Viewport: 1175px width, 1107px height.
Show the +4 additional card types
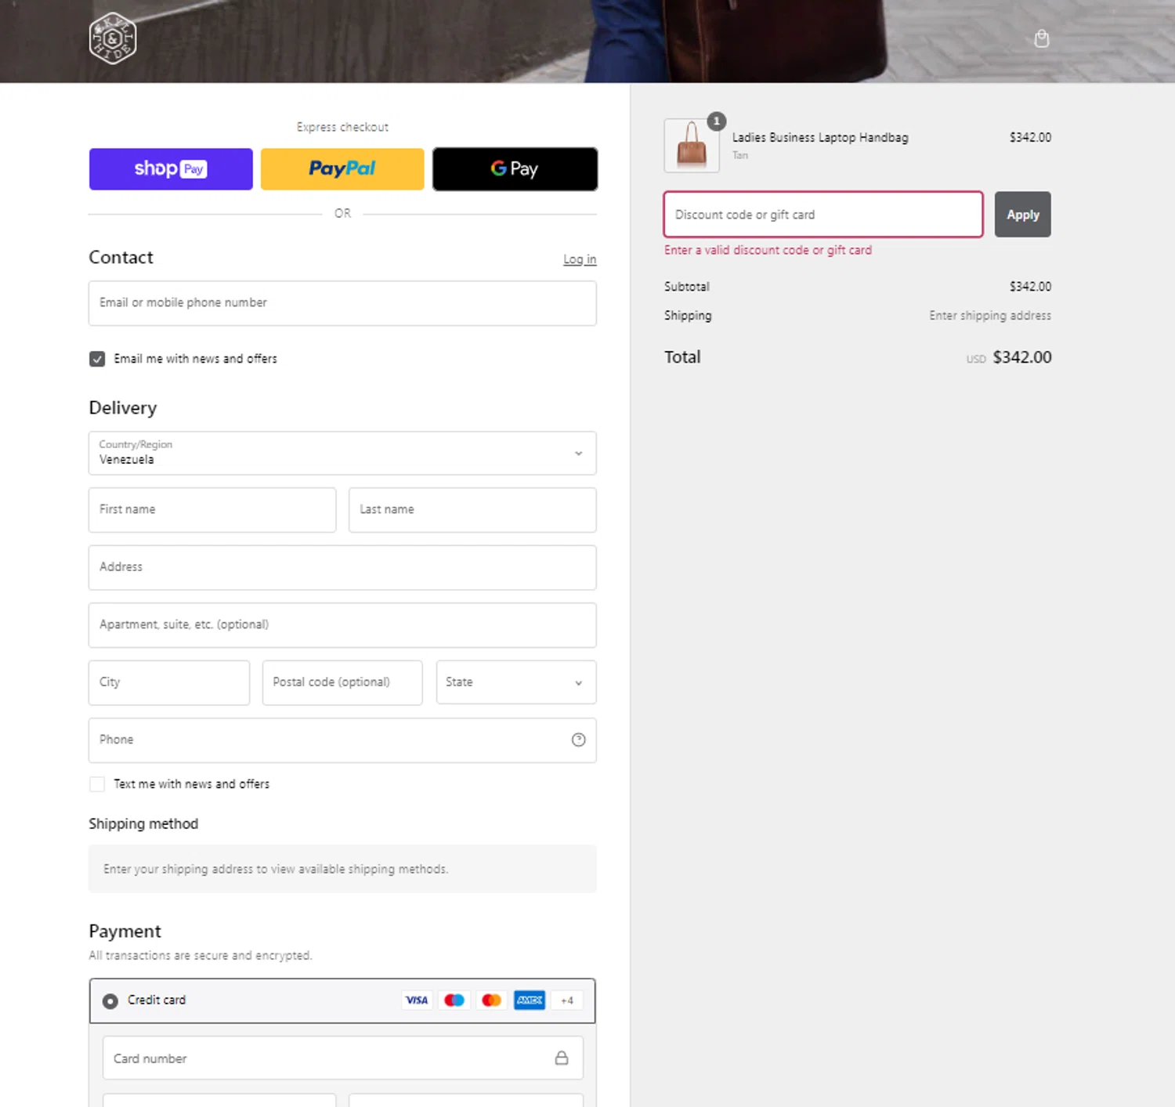coord(567,1000)
